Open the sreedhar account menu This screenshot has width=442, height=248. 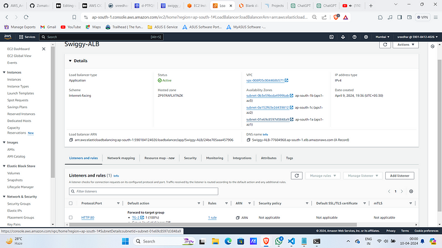point(418,37)
